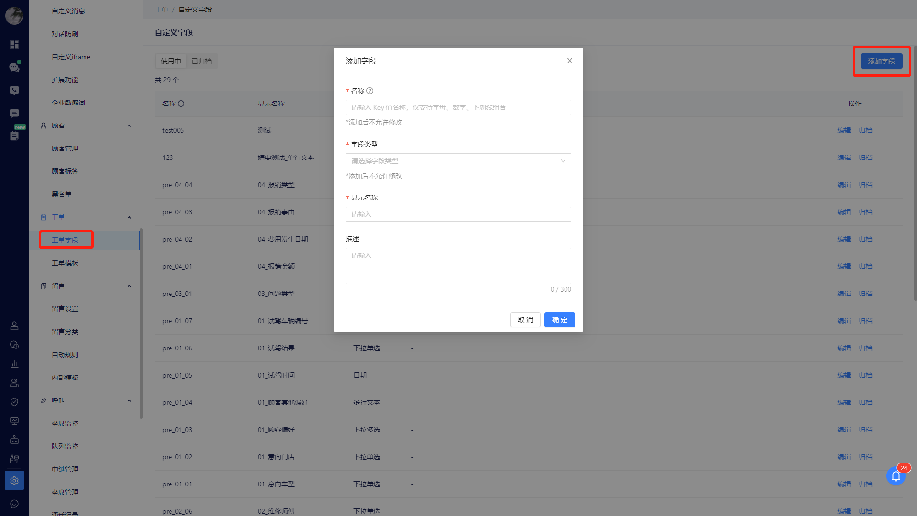This screenshot has height=516, width=917.
Task: Click the user avatar in the sidebar
Action: 14,16
